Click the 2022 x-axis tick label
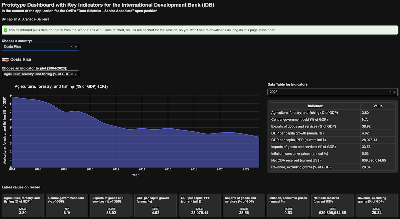This screenshot has height=219, width=400. coord(246,169)
